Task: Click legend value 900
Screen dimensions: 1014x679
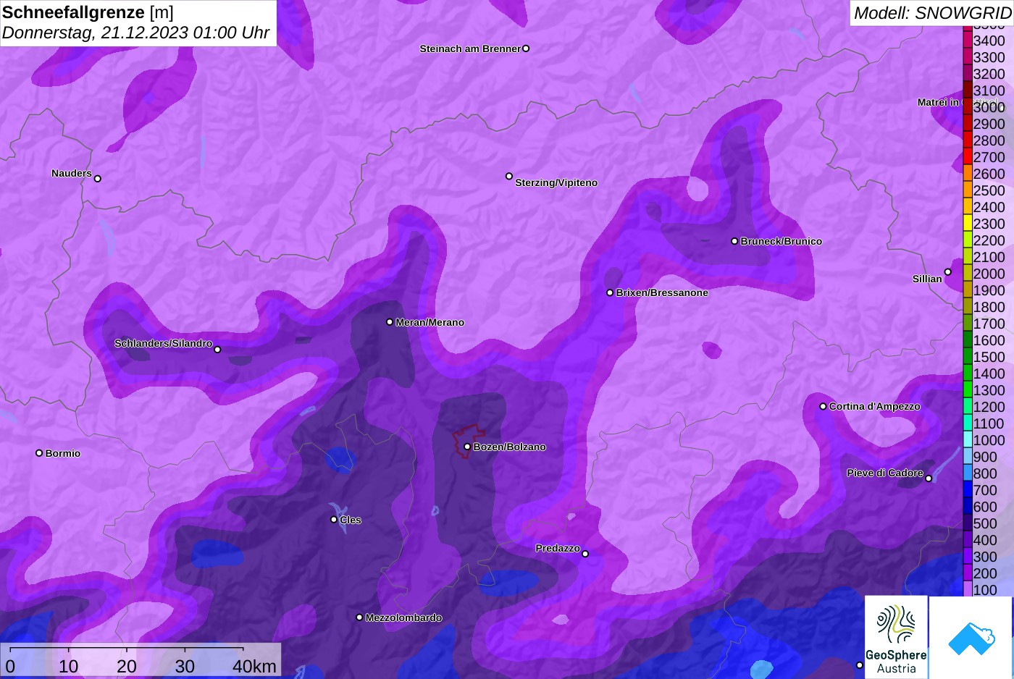Action: click(x=985, y=457)
